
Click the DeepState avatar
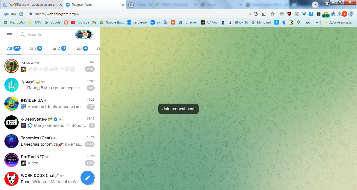click(11, 122)
